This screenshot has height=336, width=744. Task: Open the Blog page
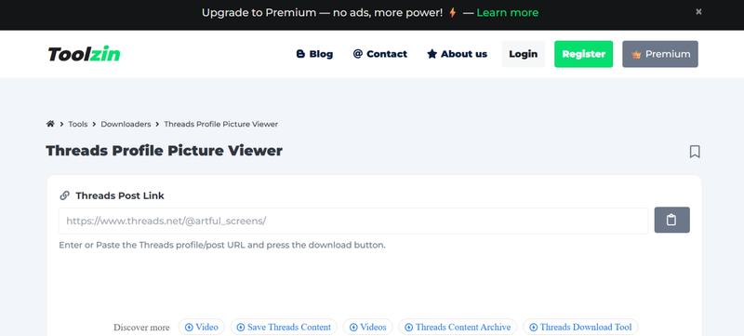[x=314, y=54]
